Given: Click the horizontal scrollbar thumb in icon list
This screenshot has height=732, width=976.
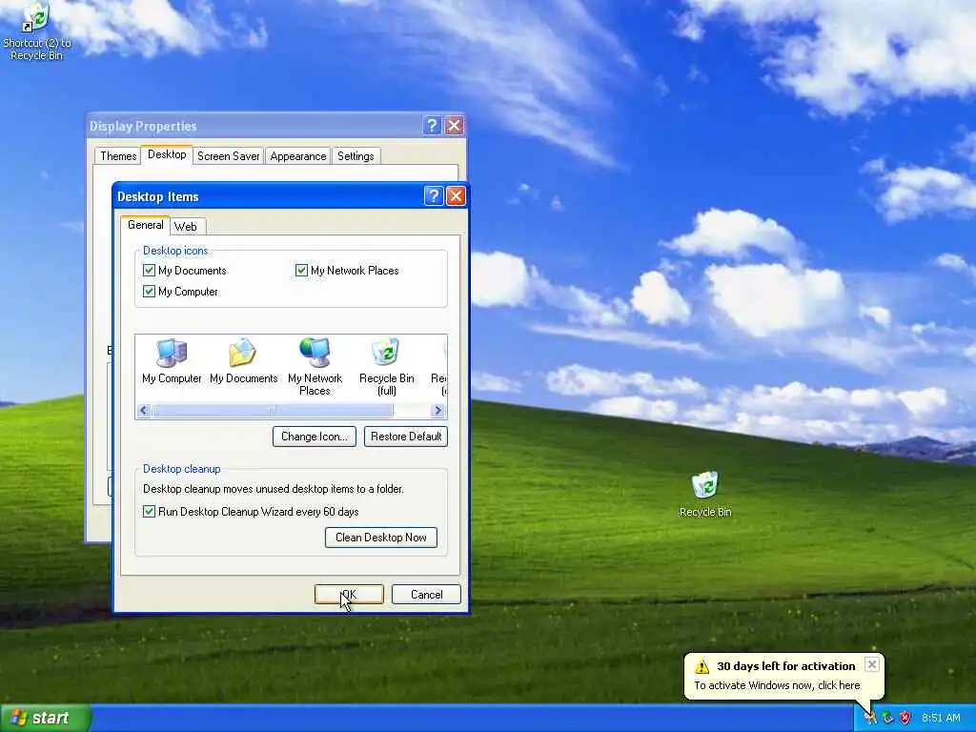Looking at the screenshot, I should click(x=273, y=410).
